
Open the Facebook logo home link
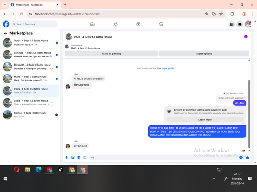pos(6,24)
